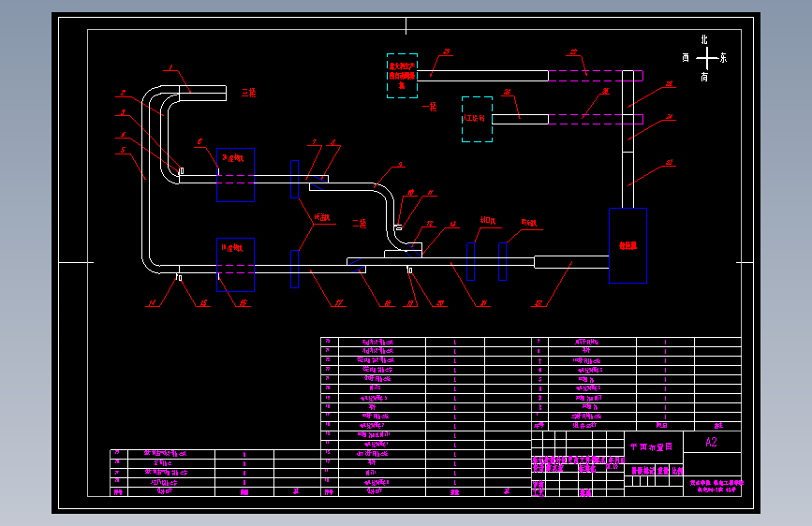Pick the 人工装箱 dashed cyan box
812x526 pixels.
(477, 119)
